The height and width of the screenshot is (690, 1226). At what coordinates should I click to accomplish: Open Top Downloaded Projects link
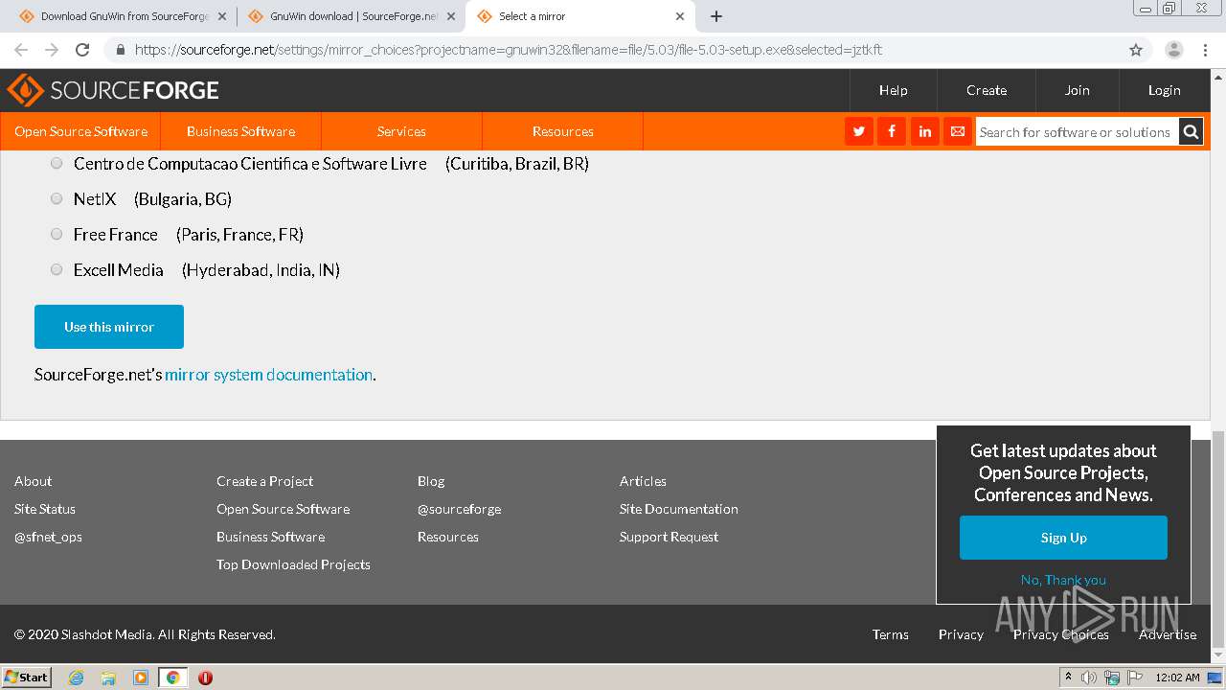click(293, 564)
